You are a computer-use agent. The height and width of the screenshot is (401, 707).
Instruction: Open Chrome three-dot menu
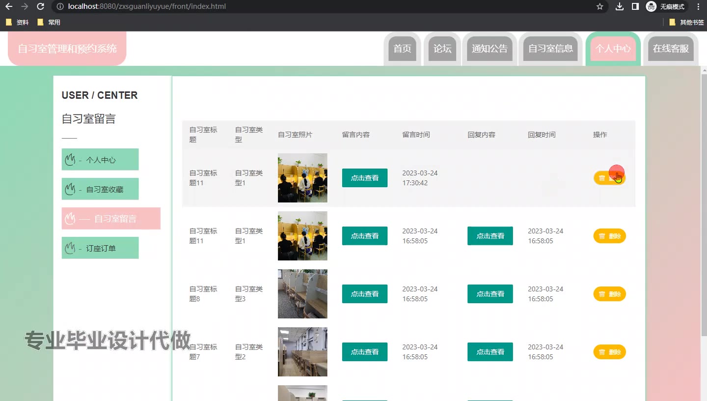[698, 6]
